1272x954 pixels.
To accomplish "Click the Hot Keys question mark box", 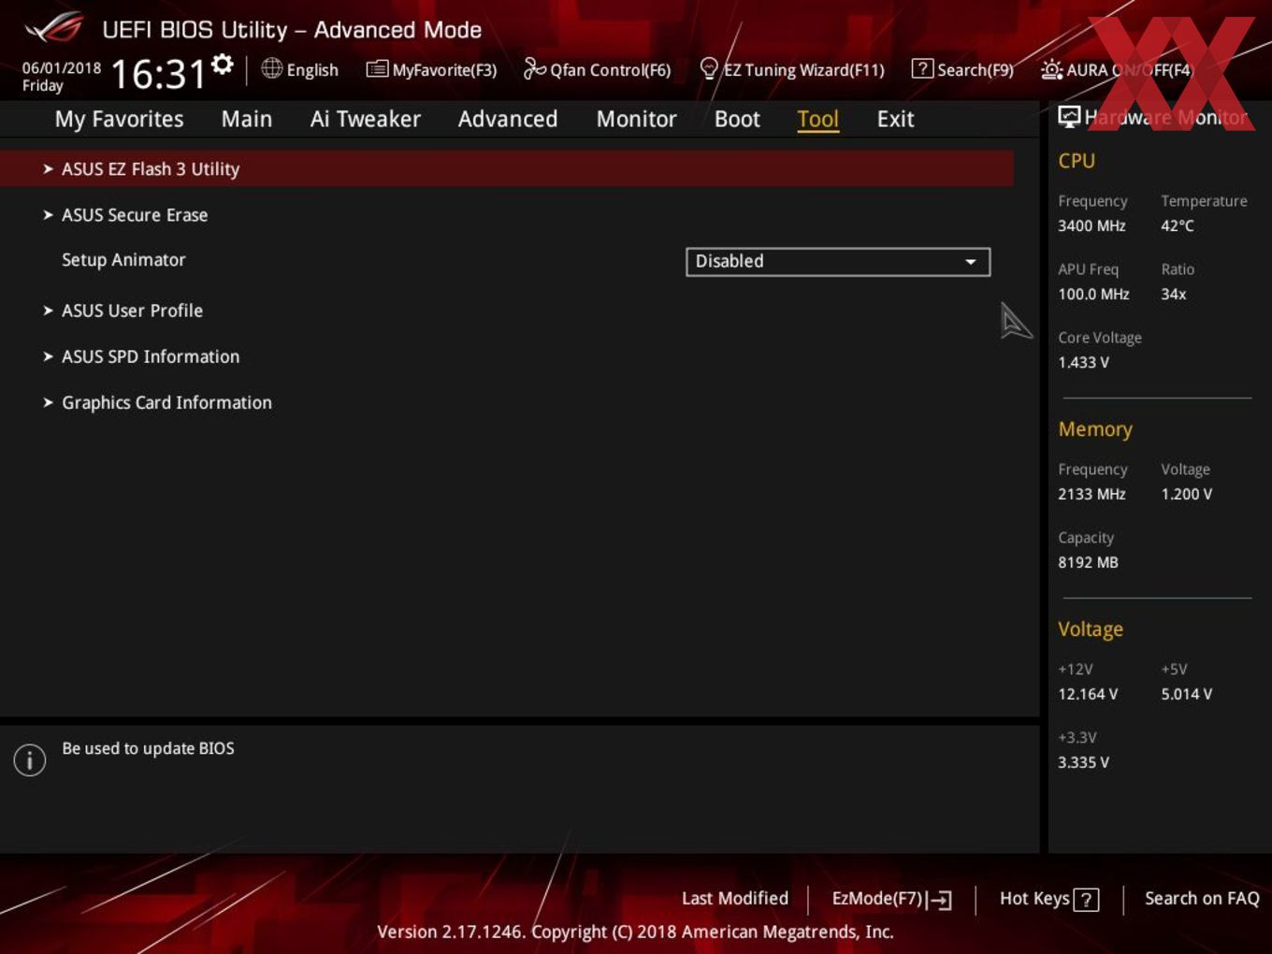I will [x=1086, y=900].
